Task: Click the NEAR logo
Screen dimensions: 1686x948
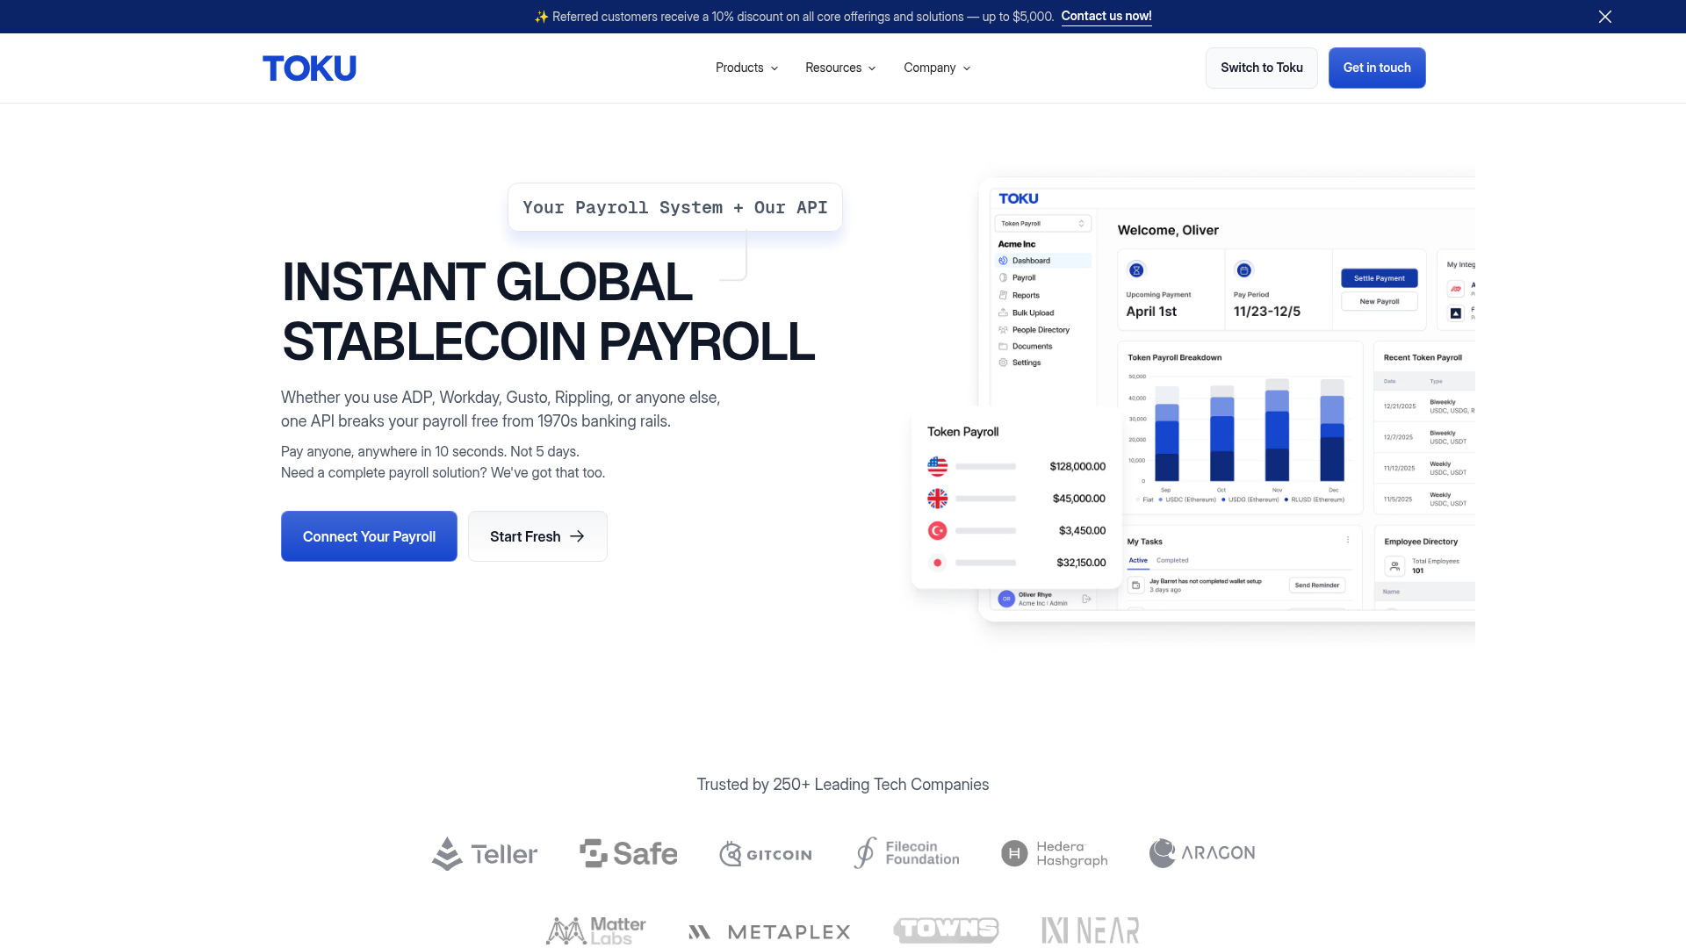Action: coord(1090,930)
